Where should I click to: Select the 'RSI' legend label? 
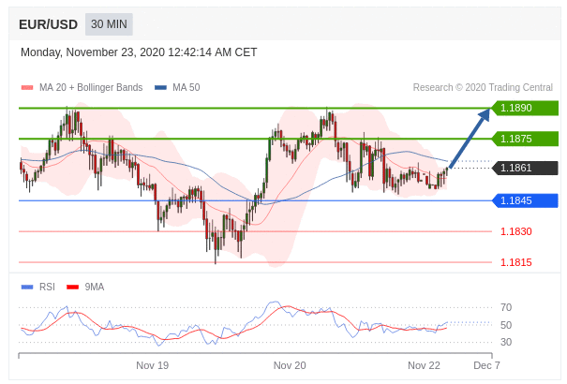click(48, 288)
